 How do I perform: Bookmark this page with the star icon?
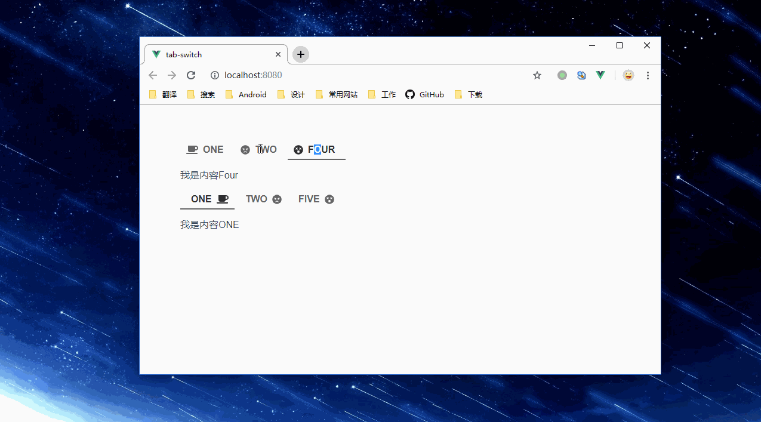[x=537, y=75]
